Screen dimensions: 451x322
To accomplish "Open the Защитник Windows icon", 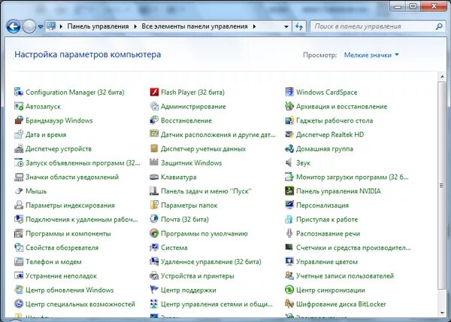I will pyautogui.click(x=154, y=163).
